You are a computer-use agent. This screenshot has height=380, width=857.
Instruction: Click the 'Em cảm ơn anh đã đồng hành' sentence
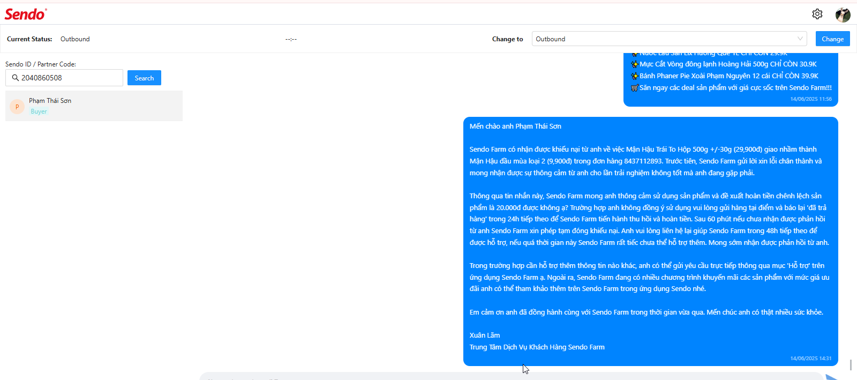tap(646, 312)
